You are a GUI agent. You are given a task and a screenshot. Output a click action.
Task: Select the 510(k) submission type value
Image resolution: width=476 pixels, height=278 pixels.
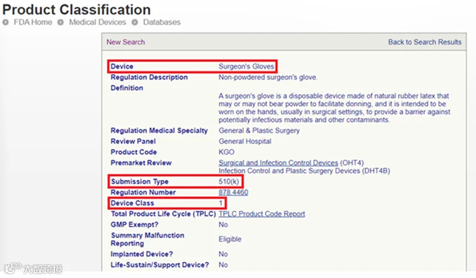click(x=228, y=182)
